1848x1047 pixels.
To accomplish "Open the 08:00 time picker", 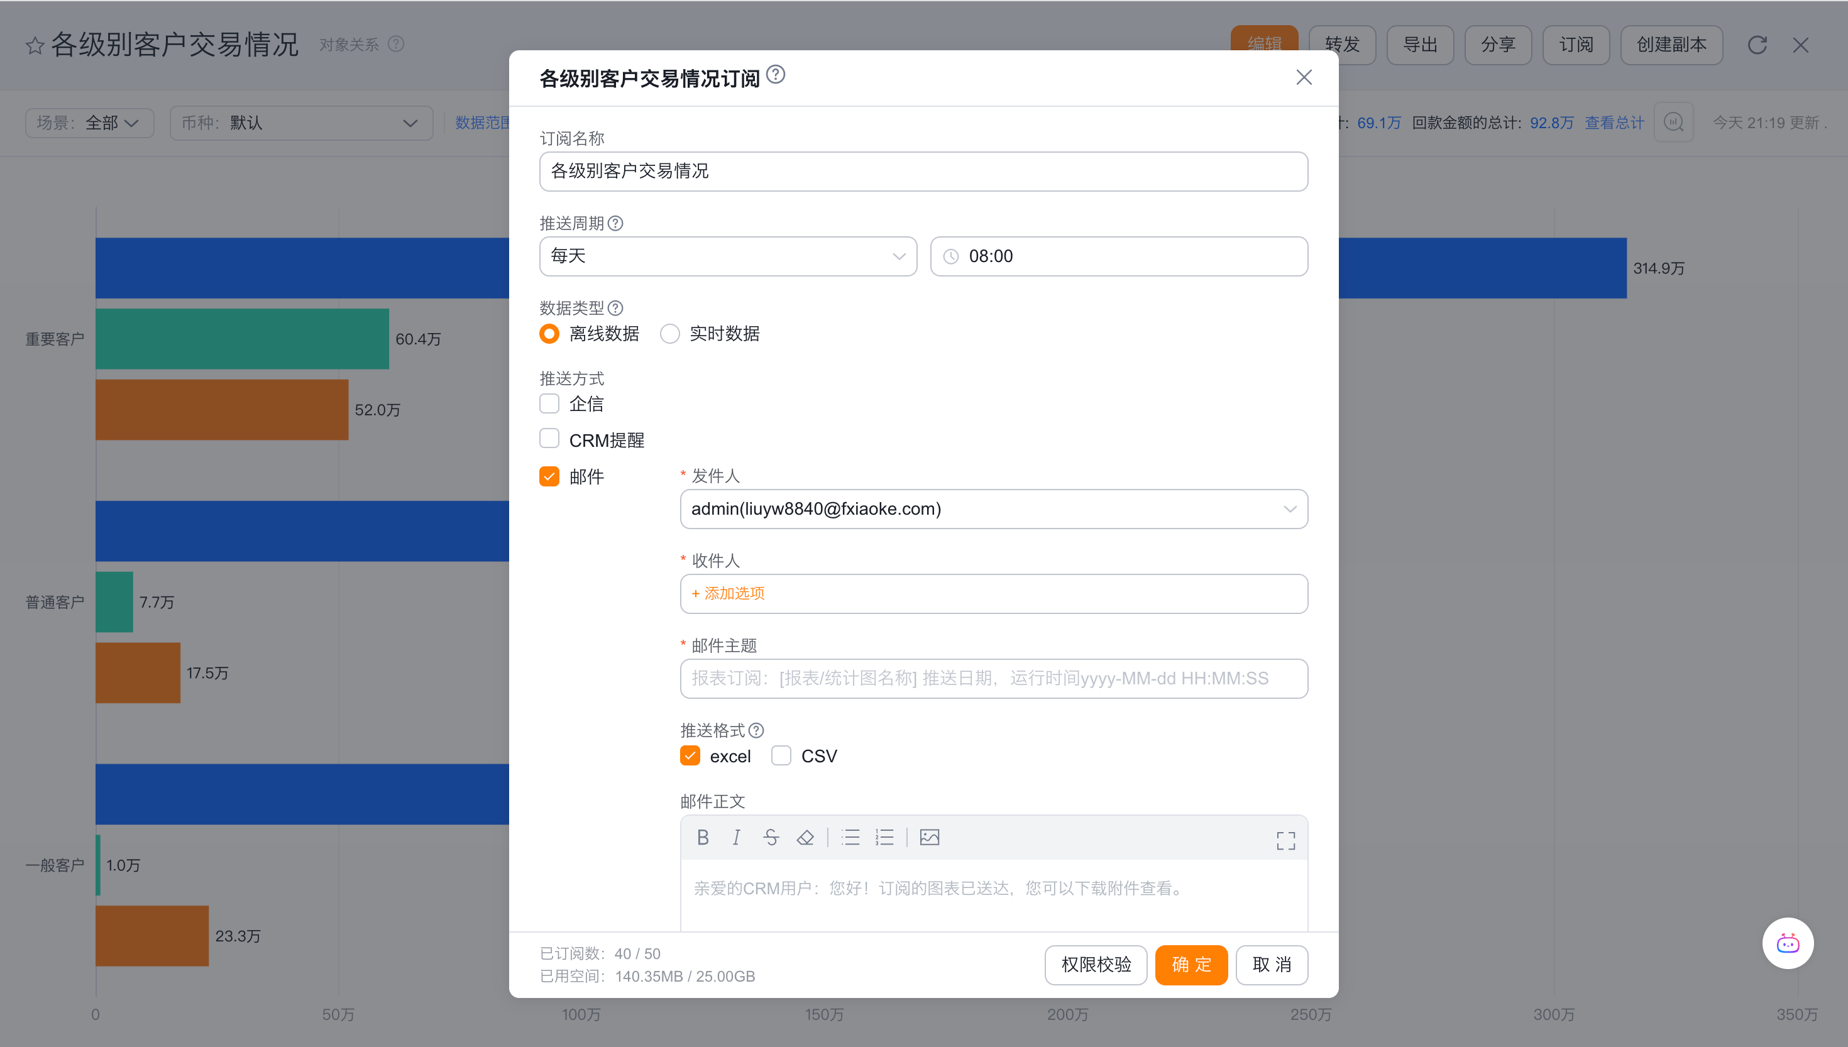I will (1119, 256).
